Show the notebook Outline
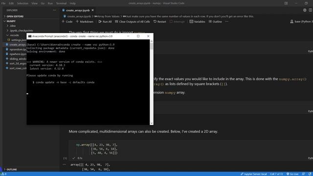The image size is (313, 176). (x=215, y=22)
